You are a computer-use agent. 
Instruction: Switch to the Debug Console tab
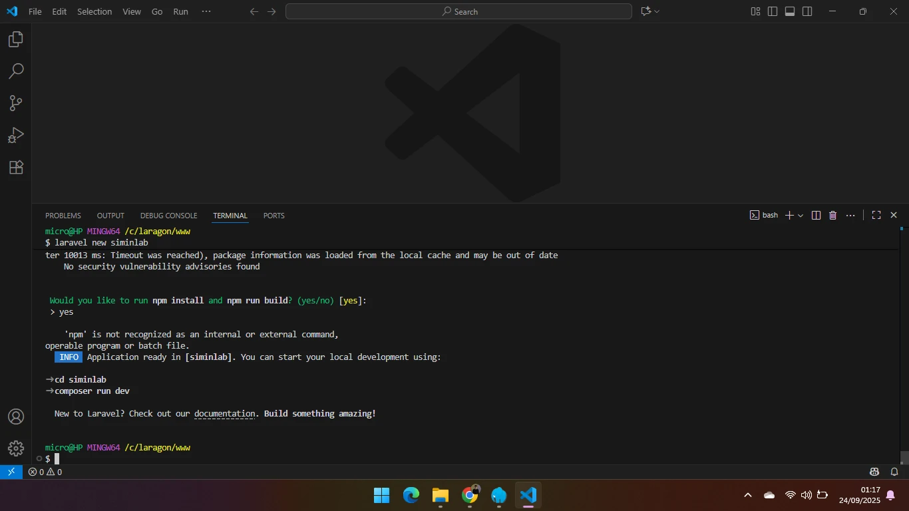click(x=168, y=216)
